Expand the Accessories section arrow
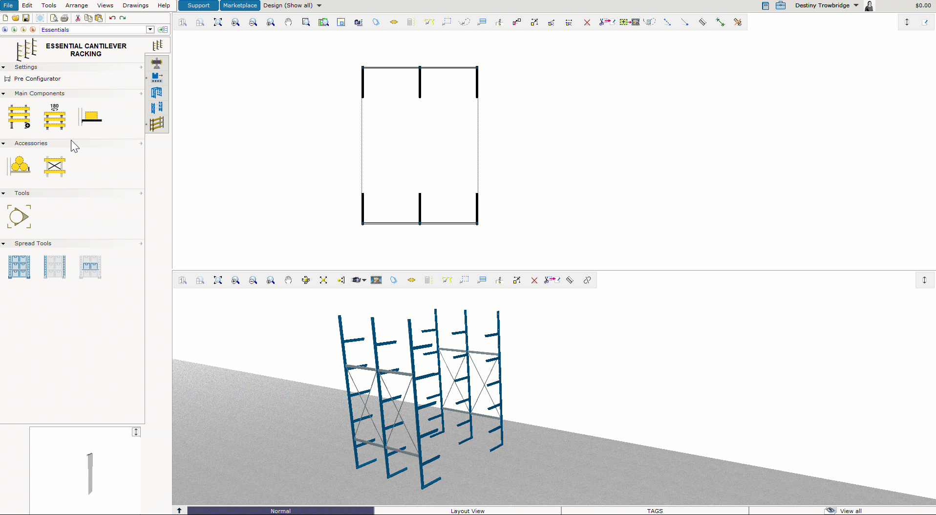Screen dimensions: 936x515 coord(141,143)
